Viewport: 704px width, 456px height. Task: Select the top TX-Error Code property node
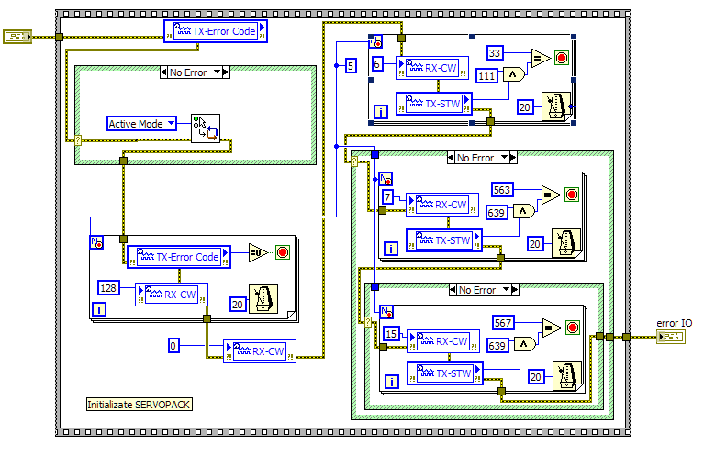point(216,31)
